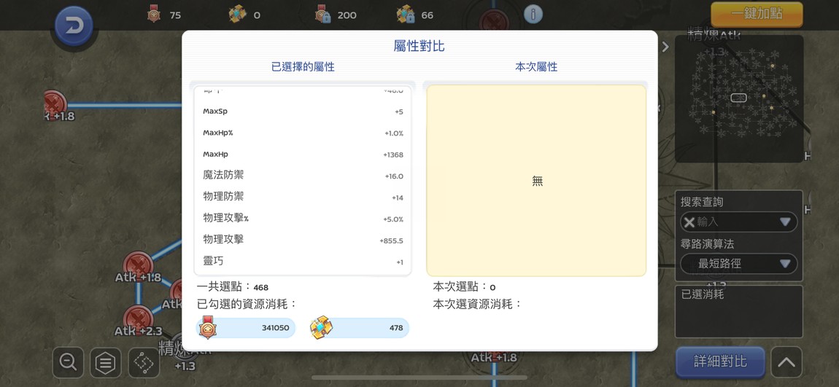Select the MaxHp% +1.0% row
This screenshot has width=839, height=387.
pyautogui.click(x=303, y=133)
